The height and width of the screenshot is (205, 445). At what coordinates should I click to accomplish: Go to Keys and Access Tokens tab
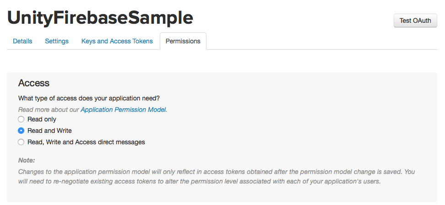[117, 41]
